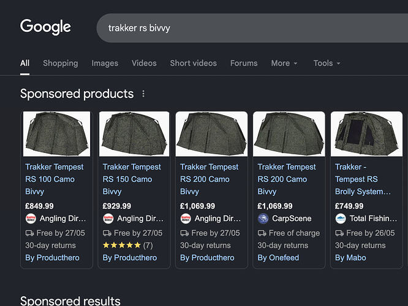408x306 pixels.
Task: Click the search box containing trakker rs bivvy
Action: [252, 28]
